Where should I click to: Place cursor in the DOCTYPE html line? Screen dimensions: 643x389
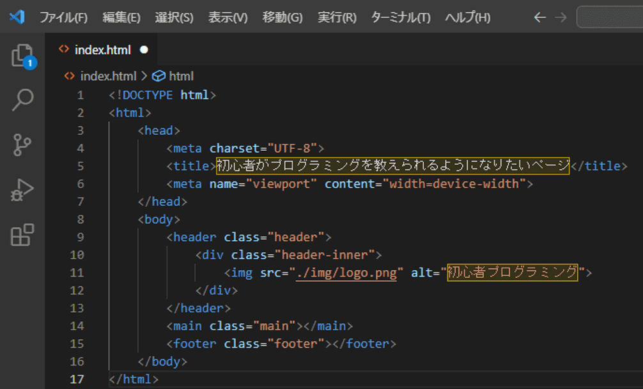point(162,95)
